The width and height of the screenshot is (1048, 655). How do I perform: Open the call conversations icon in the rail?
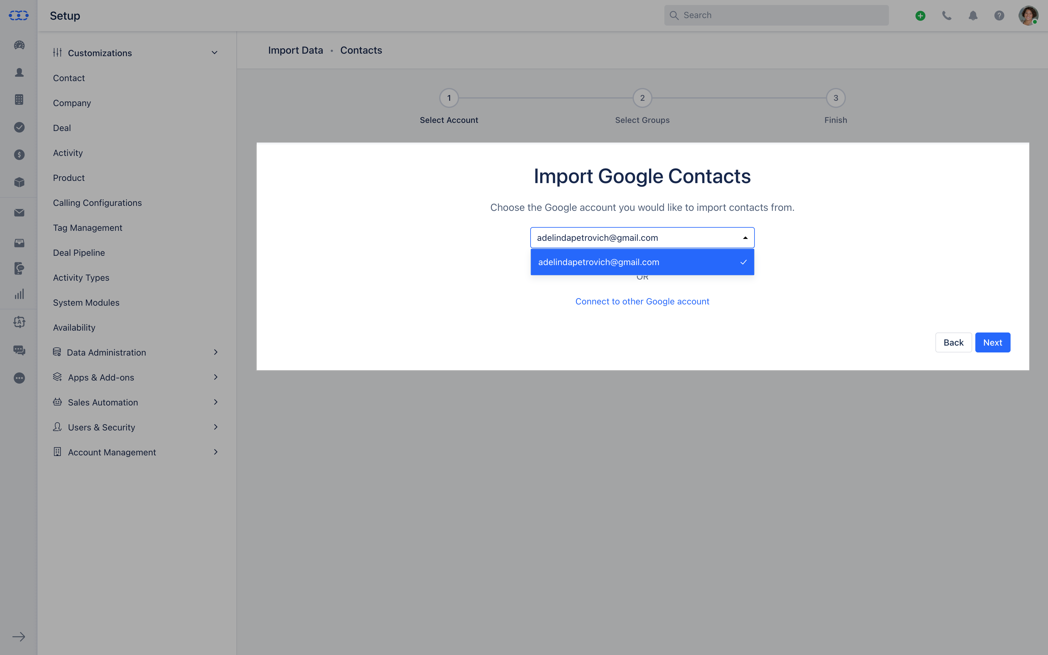pyautogui.click(x=19, y=268)
